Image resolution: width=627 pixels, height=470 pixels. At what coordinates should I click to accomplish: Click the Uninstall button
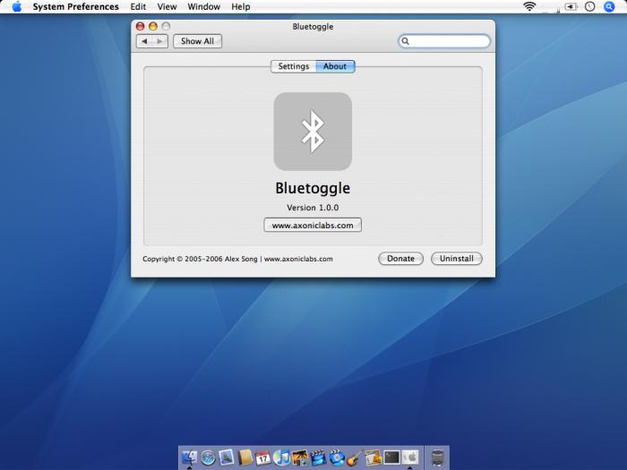pyautogui.click(x=457, y=259)
